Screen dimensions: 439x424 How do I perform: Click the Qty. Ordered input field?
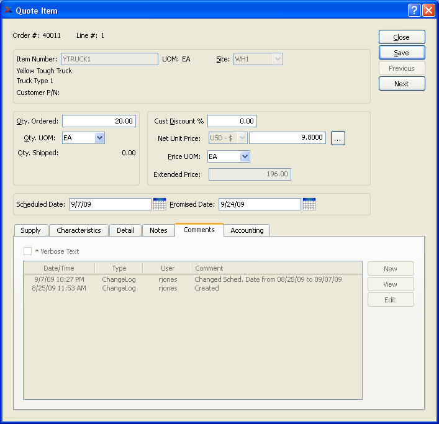[99, 122]
